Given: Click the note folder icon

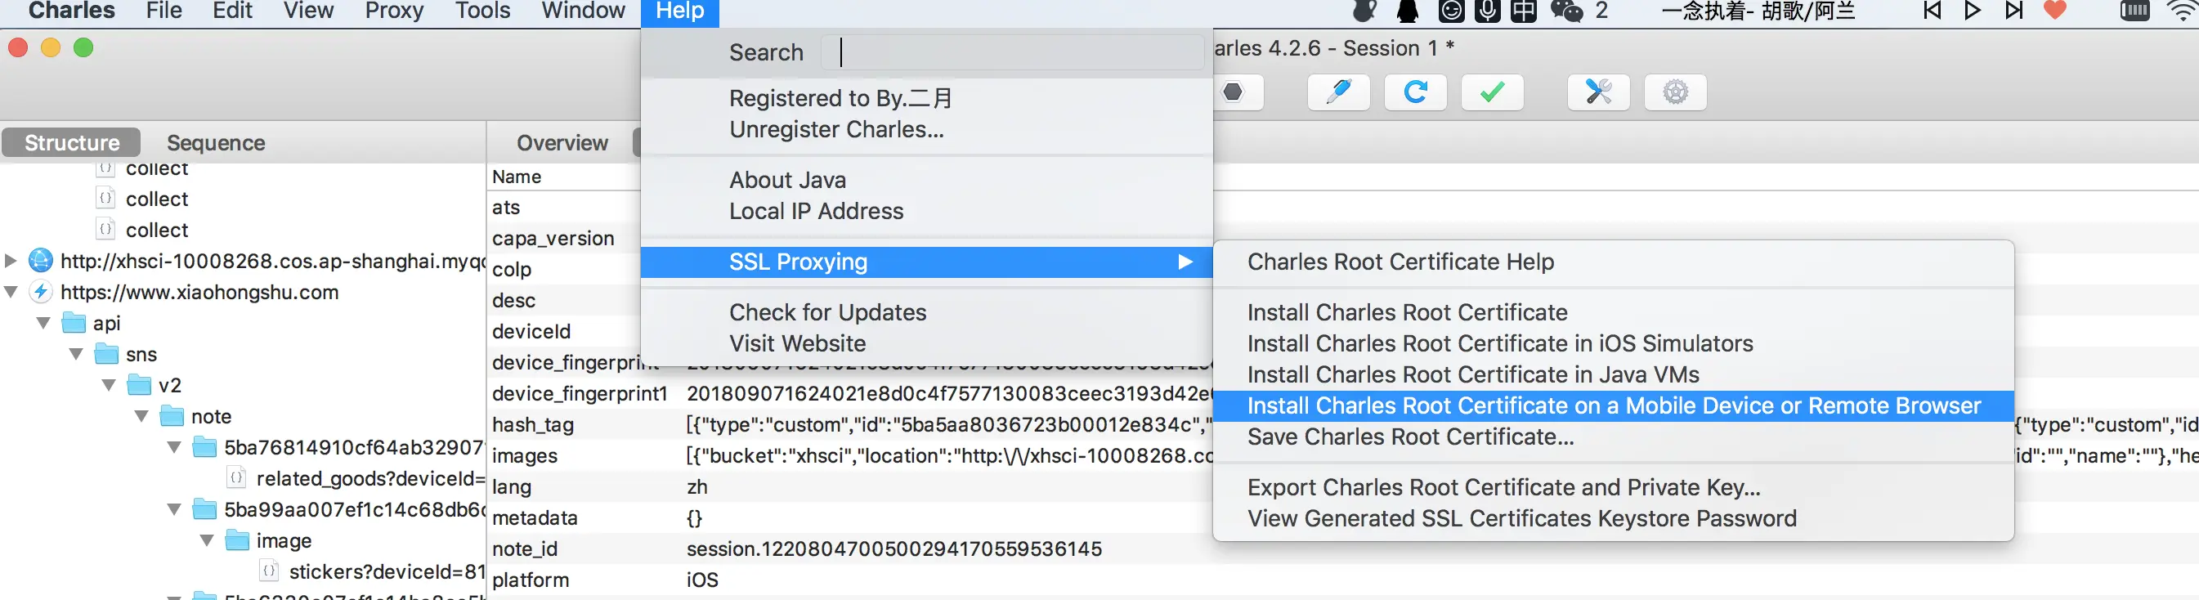Looking at the screenshot, I should coord(172,415).
